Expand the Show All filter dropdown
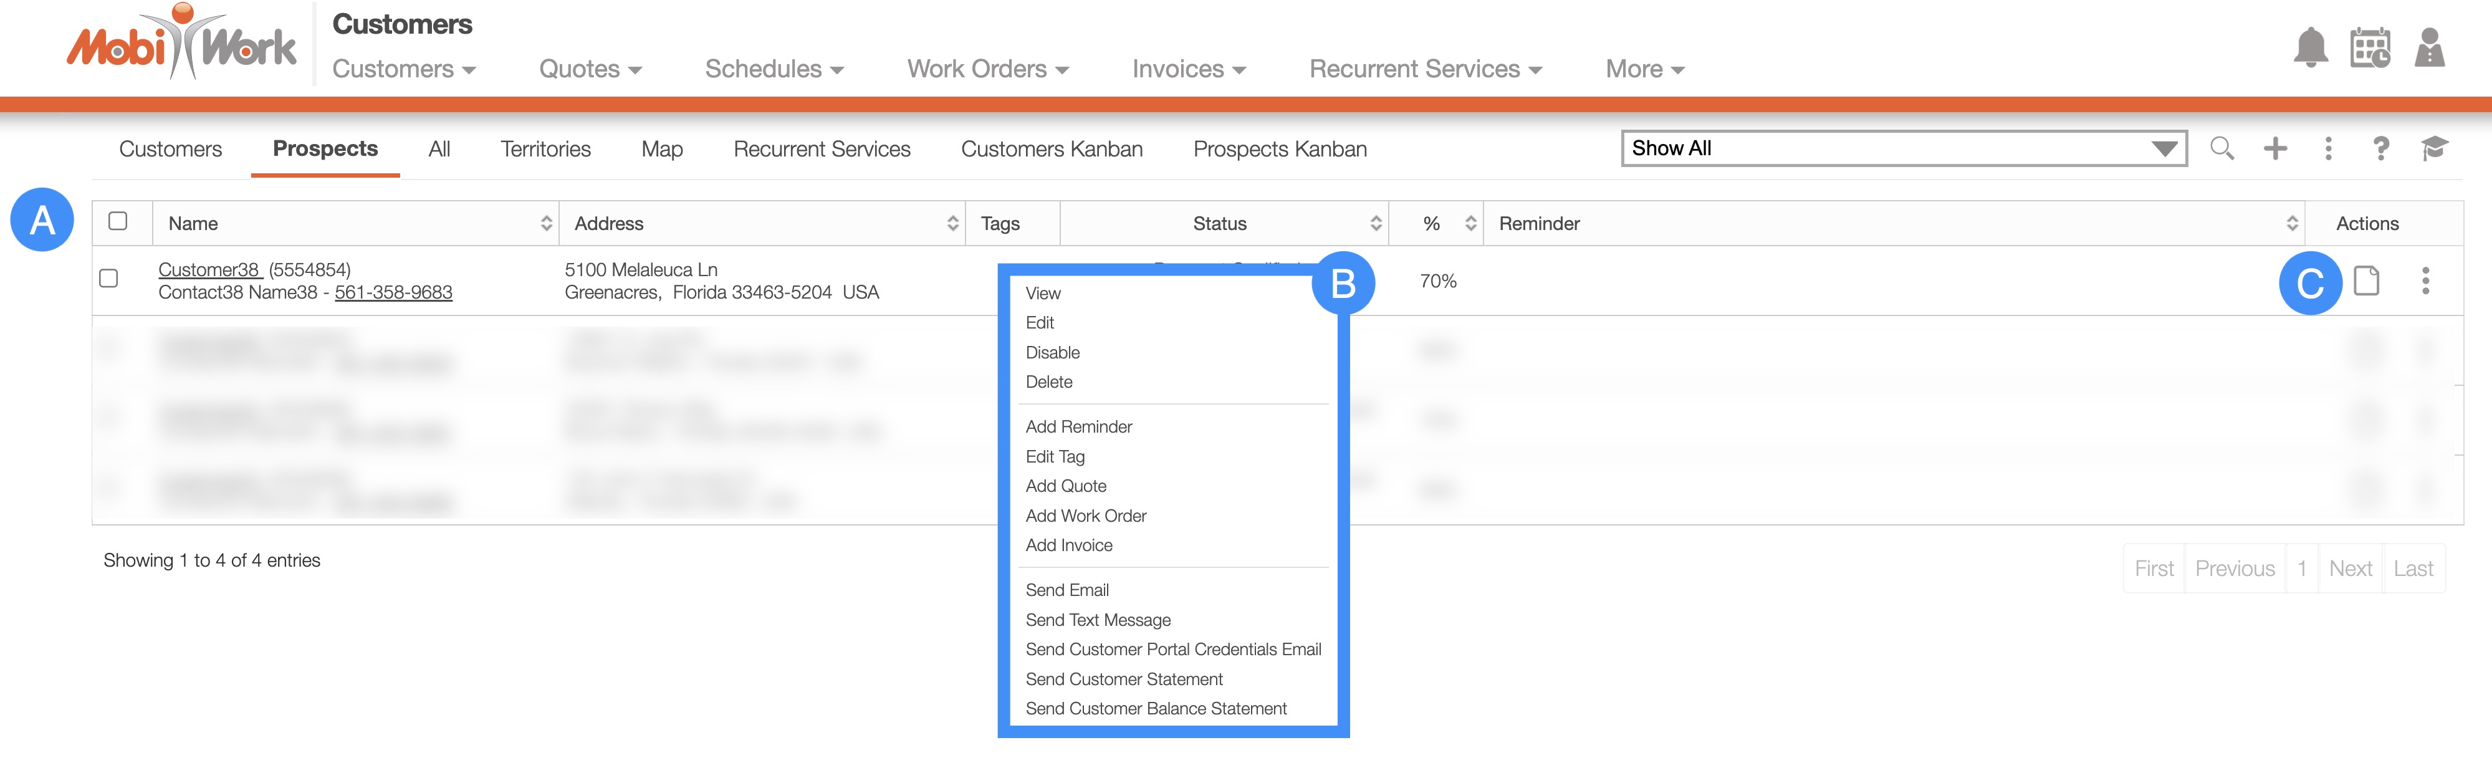The width and height of the screenshot is (2492, 773). click(x=1903, y=148)
